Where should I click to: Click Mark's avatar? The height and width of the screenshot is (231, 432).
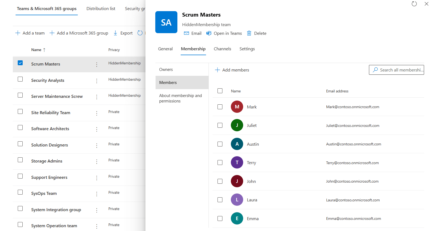237,107
